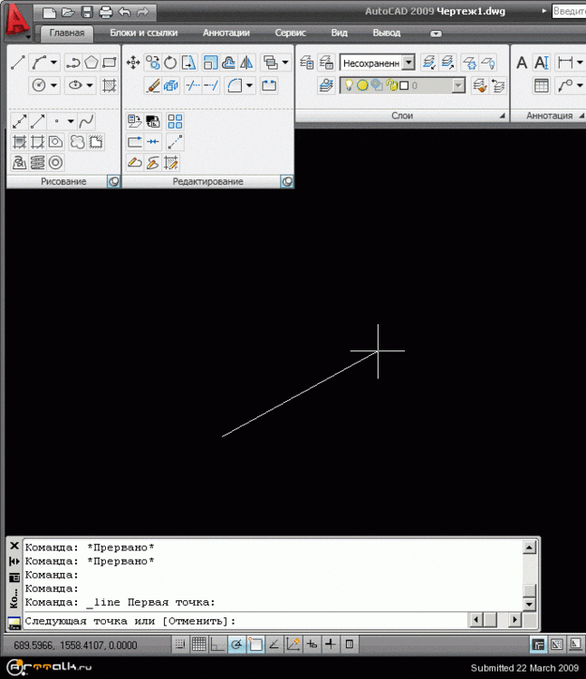Toggle Dynamic UCS in status bar
586x679 pixels.
coord(293,645)
